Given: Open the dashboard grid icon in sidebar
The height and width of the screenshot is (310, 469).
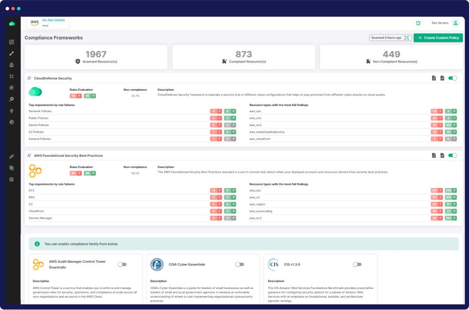Looking at the screenshot, I should tap(11, 42).
